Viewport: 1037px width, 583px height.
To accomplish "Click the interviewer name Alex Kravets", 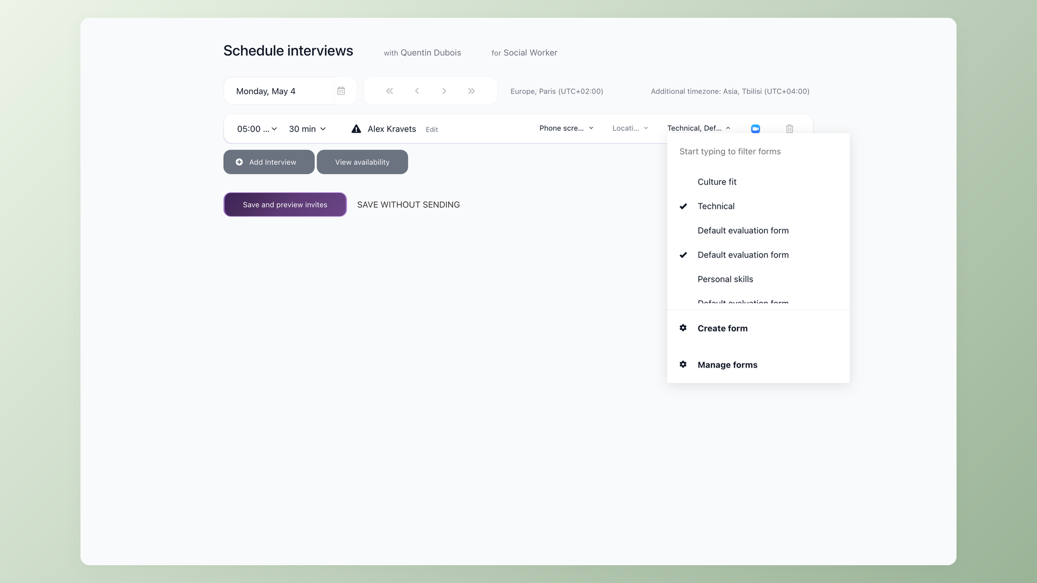I will click(392, 129).
